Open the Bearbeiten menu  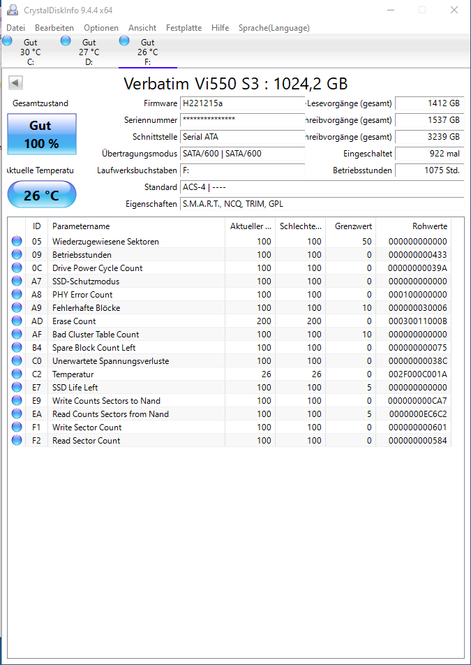click(x=54, y=28)
